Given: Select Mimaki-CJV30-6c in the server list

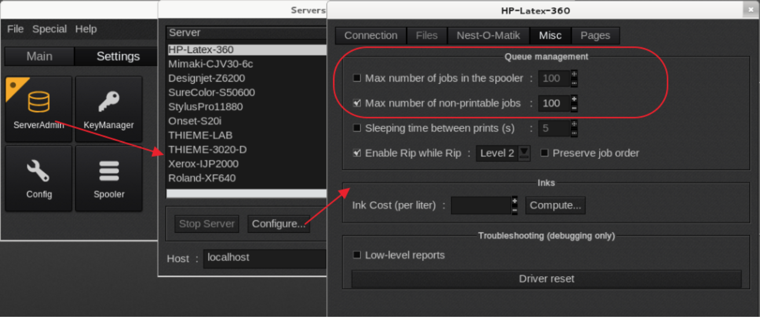Looking at the screenshot, I should click(x=210, y=64).
